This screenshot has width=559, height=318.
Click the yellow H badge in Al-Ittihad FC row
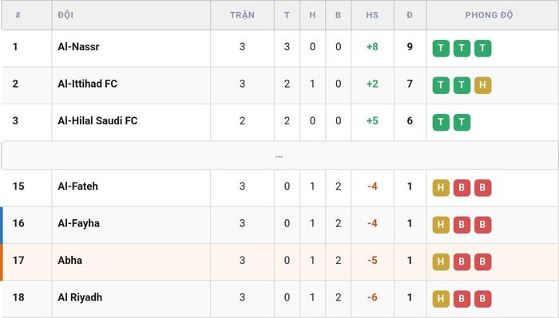(x=482, y=85)
